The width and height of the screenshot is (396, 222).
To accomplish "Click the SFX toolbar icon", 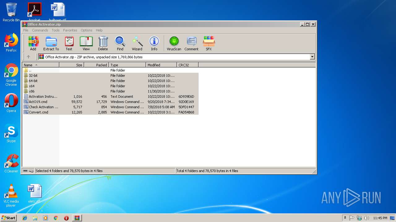I will 209,43.
